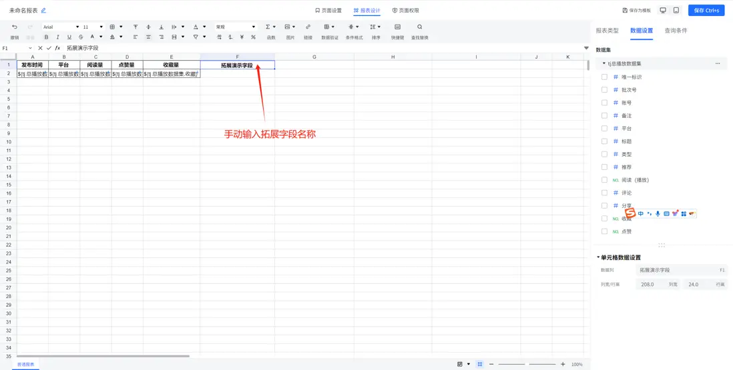Open the font size 11 dropdown
This screenshot has width=733, height=370.
(x=93, y=27)
